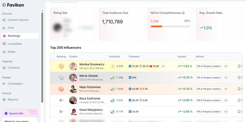Click the Niche Competitiveness info icon

coord(183,13)
